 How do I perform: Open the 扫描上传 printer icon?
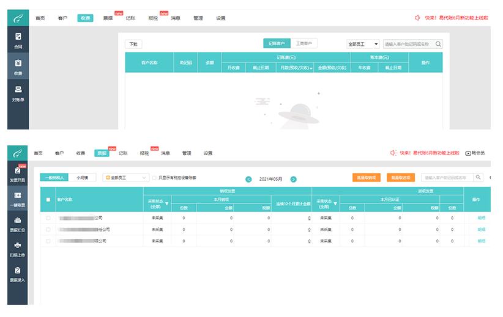coord(18,246)
